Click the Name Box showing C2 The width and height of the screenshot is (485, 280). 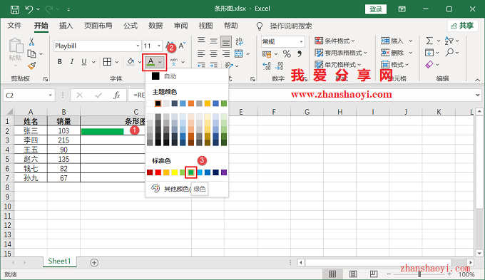pyautogui.click(x=29, y=95)
